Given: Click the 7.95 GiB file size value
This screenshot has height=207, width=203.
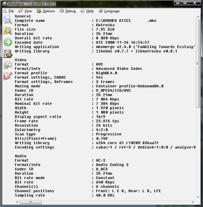Looking at the screenshot, I should click(x=105, y=29).
